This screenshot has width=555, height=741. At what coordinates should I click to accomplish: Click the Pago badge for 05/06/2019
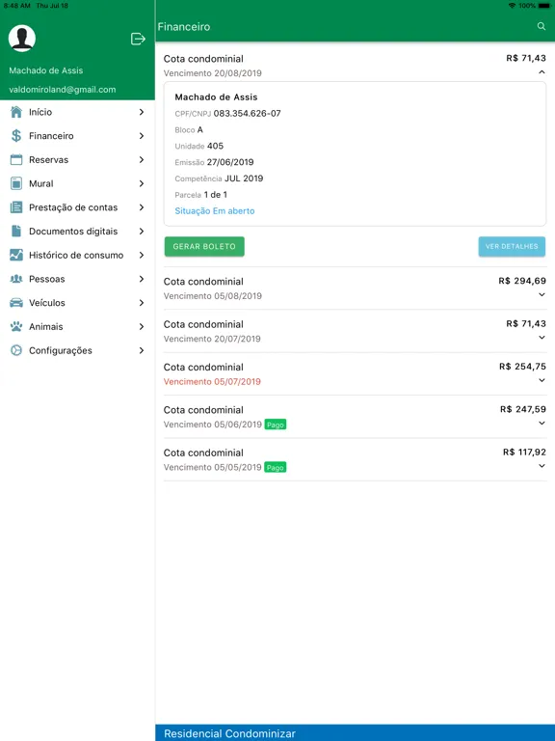click(x=276, y=425)
